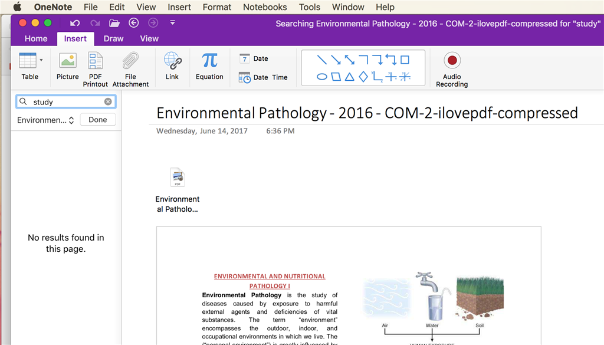The image size is (604, 345).
Task: Select the two-axis XY graph shape
Action: pyautogui.click(x=377, y=77)
